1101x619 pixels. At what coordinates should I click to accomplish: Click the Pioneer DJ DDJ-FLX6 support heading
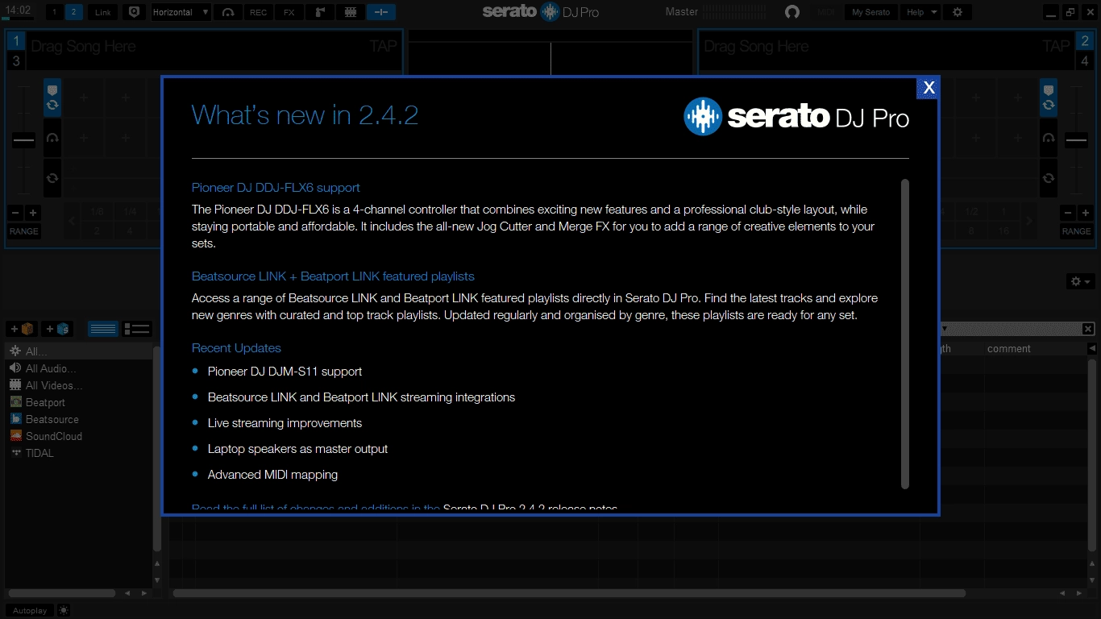pos(276,187)
